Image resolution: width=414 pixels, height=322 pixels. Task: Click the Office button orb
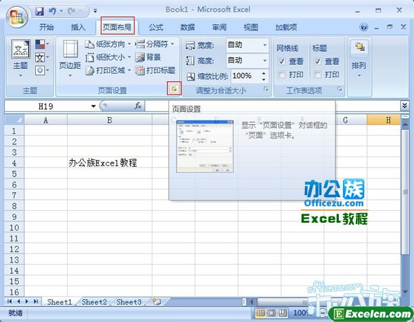click(17, 17)
